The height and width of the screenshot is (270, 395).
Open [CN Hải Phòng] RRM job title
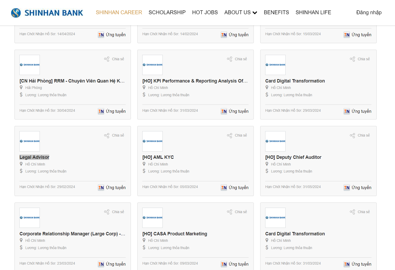click(x=72, y=81)
